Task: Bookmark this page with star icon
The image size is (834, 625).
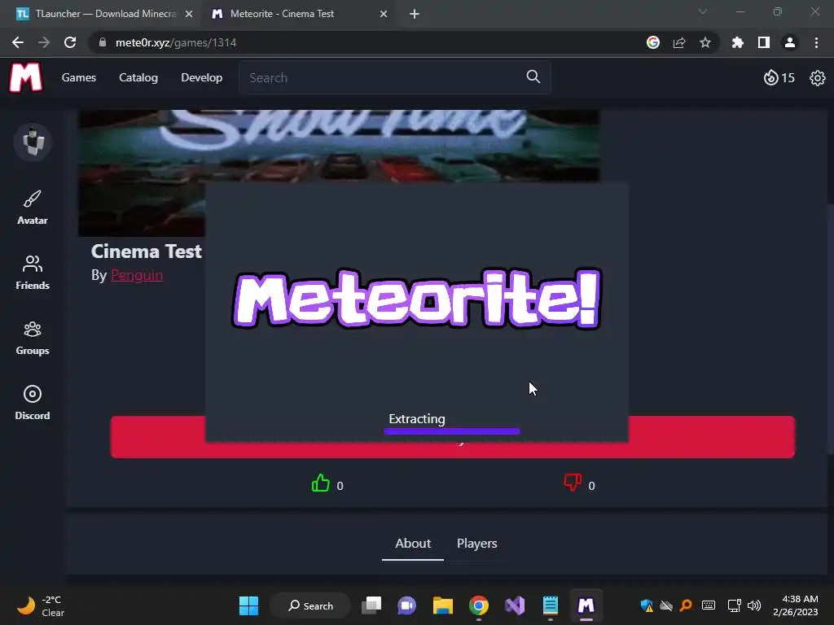Action: point(705,42)
